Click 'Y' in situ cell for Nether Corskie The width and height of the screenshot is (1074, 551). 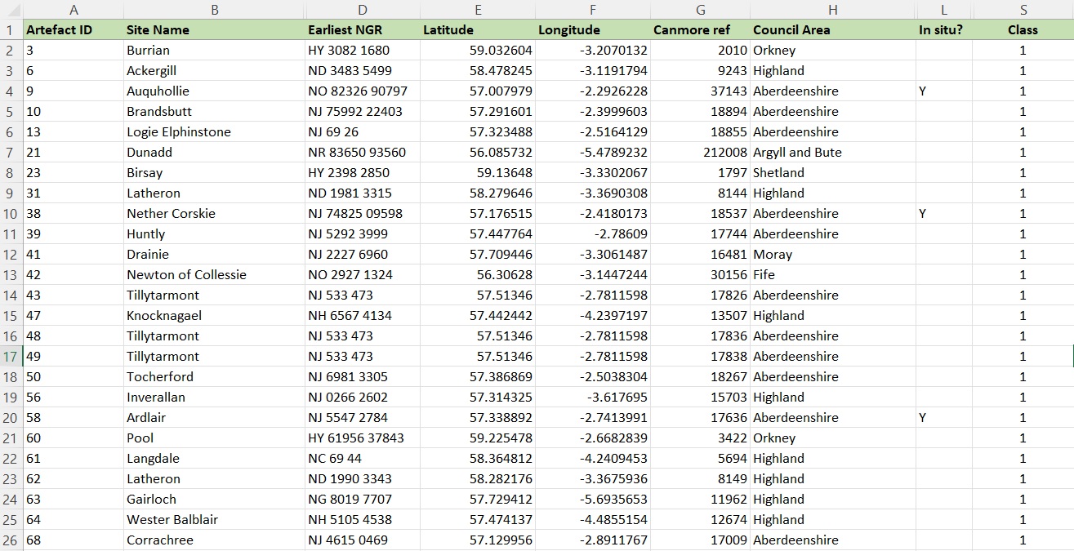pyautogui.click(x=944, y=214)
